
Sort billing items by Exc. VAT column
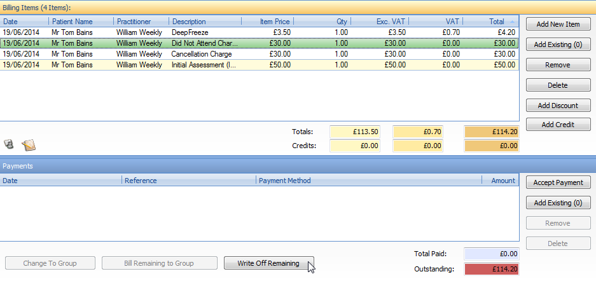[x=380, y=22]
